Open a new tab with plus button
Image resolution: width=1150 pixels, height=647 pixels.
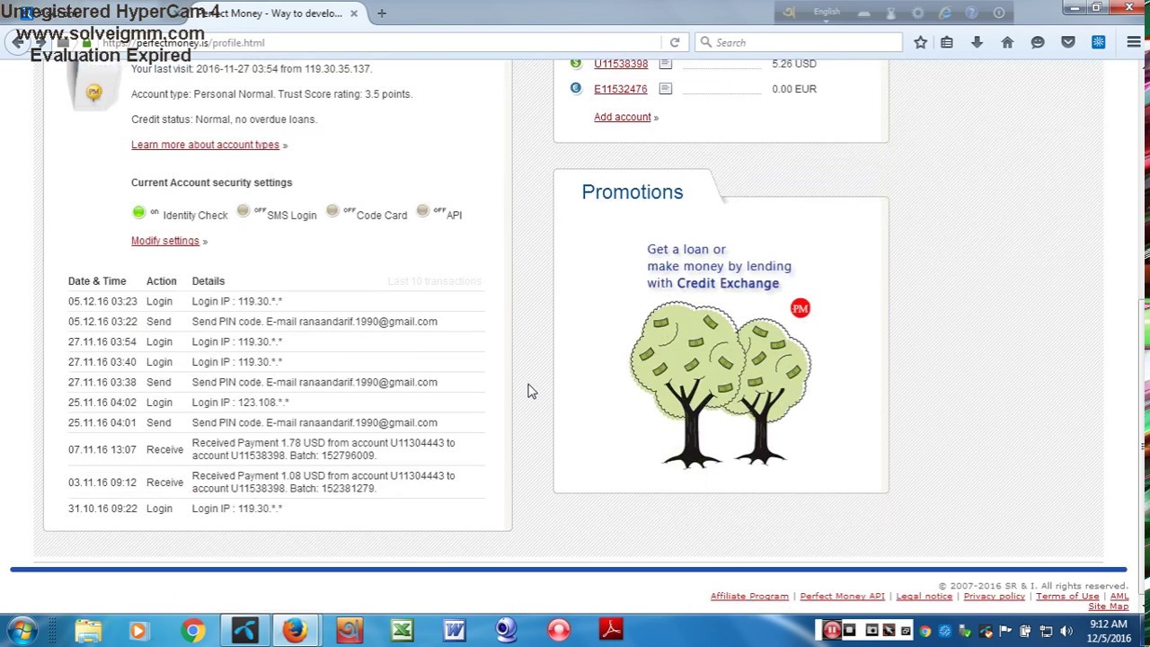coord(382,13)
